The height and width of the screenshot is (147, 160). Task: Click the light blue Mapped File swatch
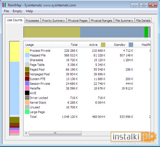[x=27, y=55]
